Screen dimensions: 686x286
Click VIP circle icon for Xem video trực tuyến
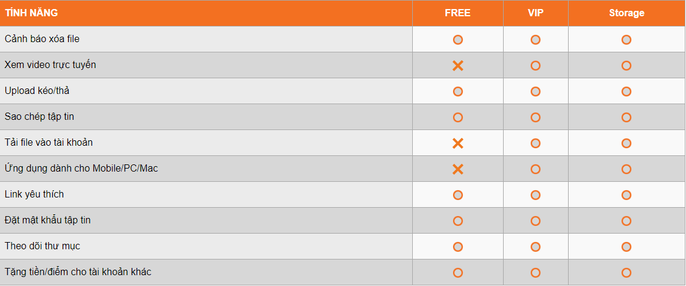point(535,66)
